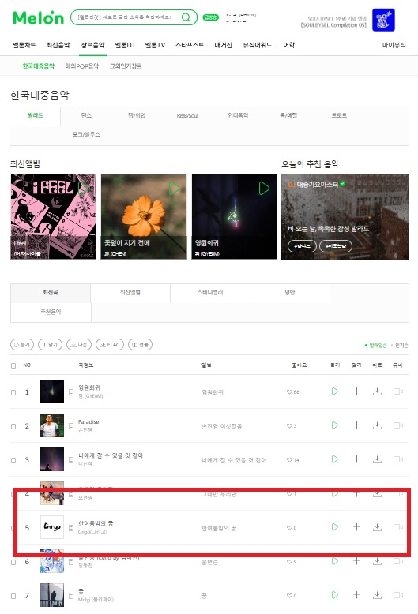Click the FLAC download button

click(x=110, y=345)
